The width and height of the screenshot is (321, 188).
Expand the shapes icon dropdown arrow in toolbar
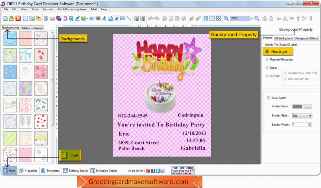tap(87, 18)
